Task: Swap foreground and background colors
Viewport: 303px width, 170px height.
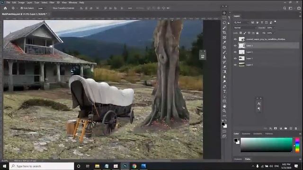Action: (226, 120)
